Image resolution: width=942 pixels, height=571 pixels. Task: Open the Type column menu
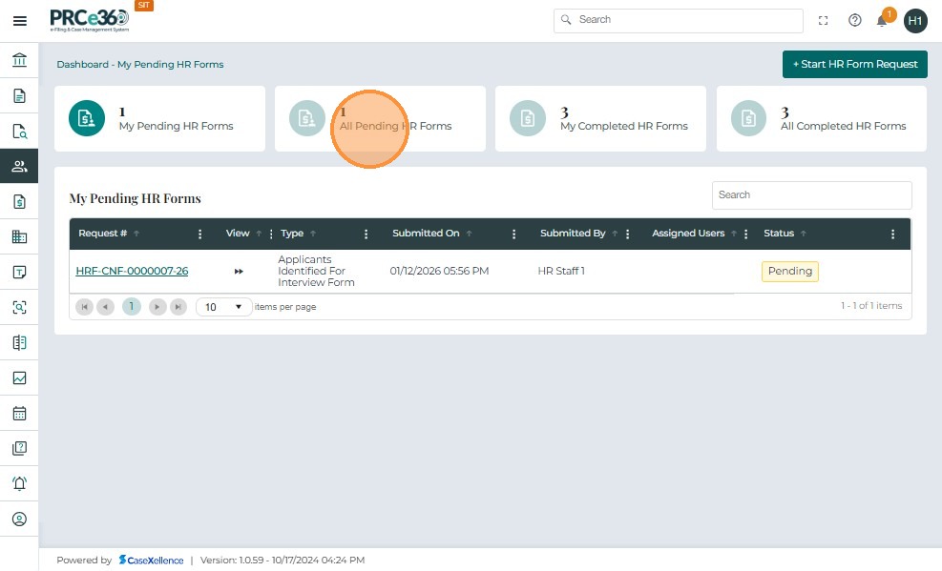pos(366,234)
